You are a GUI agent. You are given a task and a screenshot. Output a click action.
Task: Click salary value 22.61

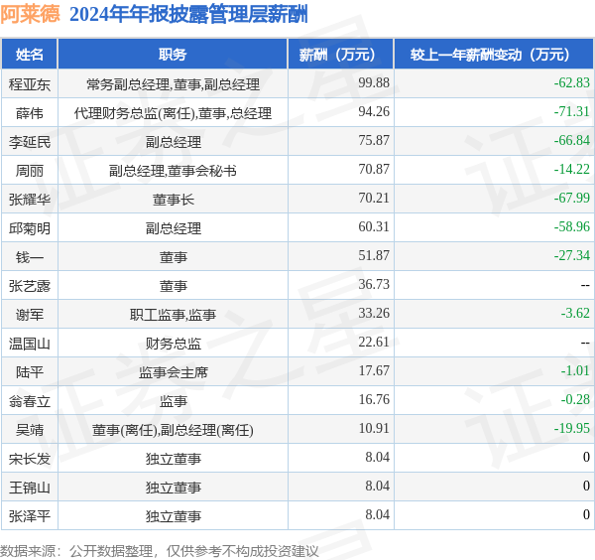click(374, 342)
